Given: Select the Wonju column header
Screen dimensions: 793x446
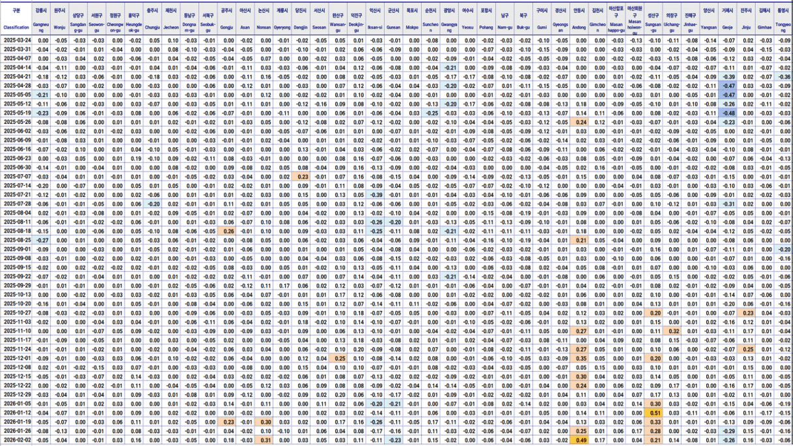Looking at the screenshot, I should point(60,20).
